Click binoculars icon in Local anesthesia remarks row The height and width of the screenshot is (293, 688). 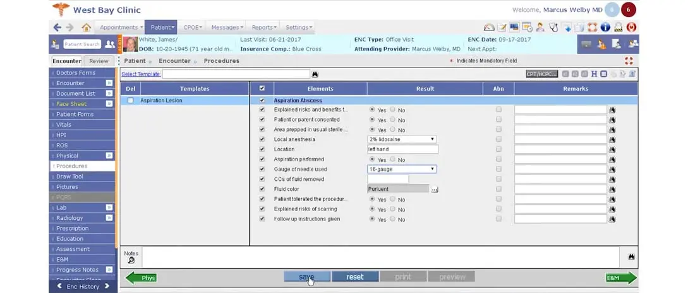click(612, 139)
